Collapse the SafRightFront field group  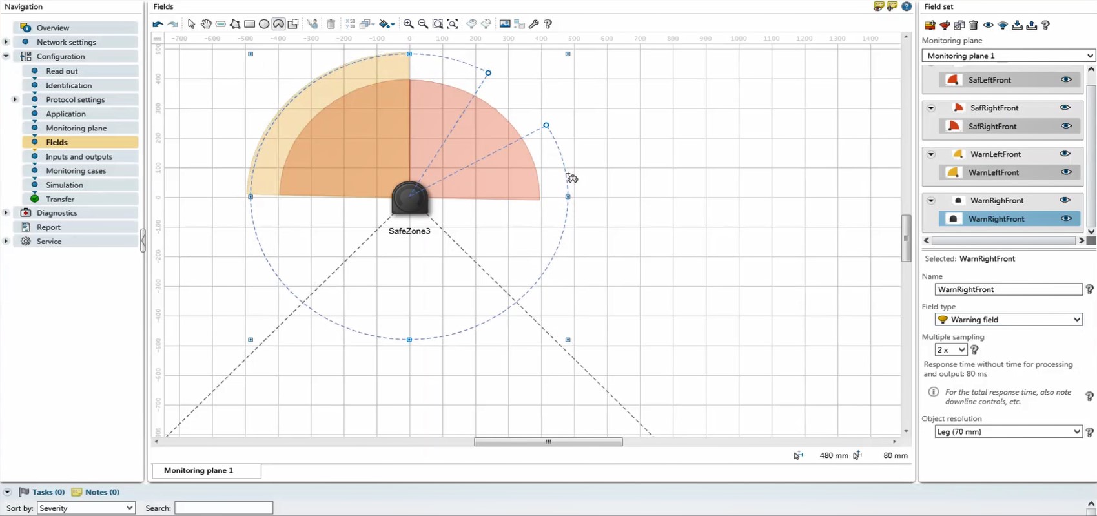[x=931, y=108]
